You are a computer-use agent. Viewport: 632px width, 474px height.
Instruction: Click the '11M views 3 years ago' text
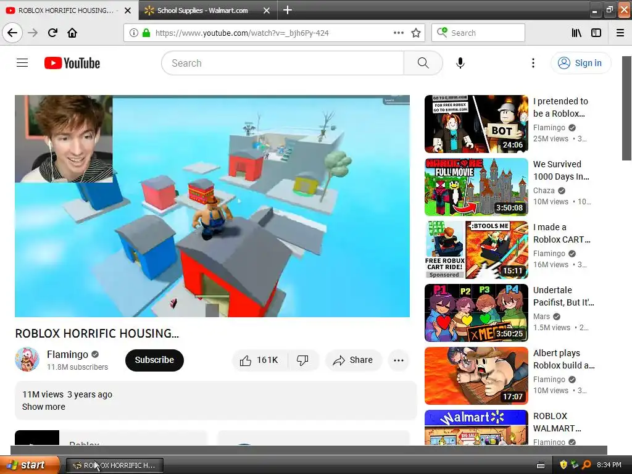[67, 394]
